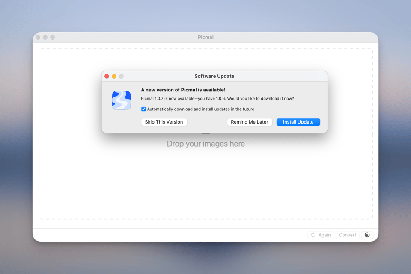The height and width of the screenshot is (274, 411).
Task: Click the gray zoom button of the Software Update dialog
Action: (x=121, y=76)
